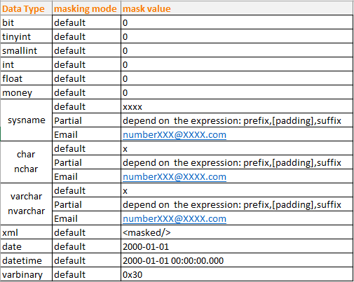Select the merged varchar nvarchar cell
354x282 pixels.
click(26, 204)
